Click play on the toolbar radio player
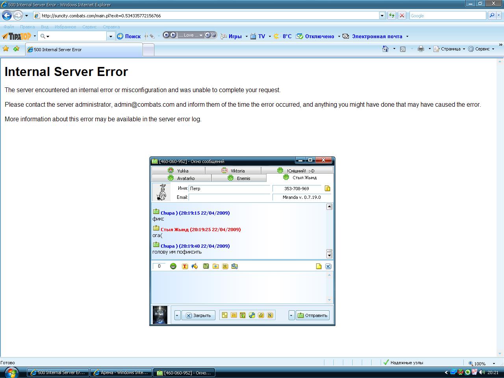Viewport: 504px width, 378px height. click(173, 35)
